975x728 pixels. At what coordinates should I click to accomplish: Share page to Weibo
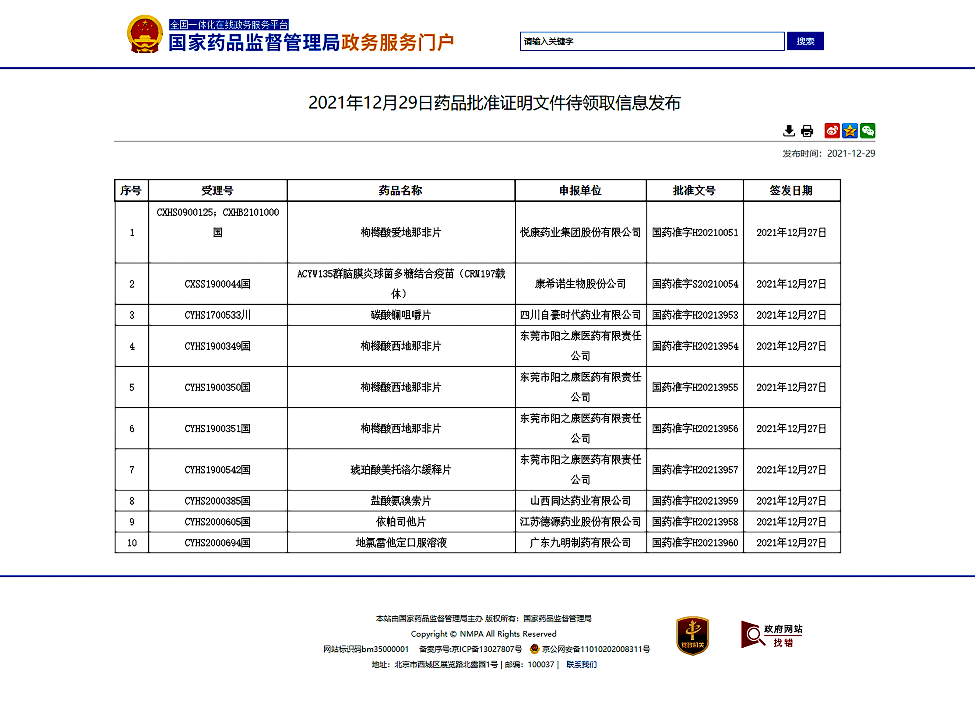[x=832, y=131]
